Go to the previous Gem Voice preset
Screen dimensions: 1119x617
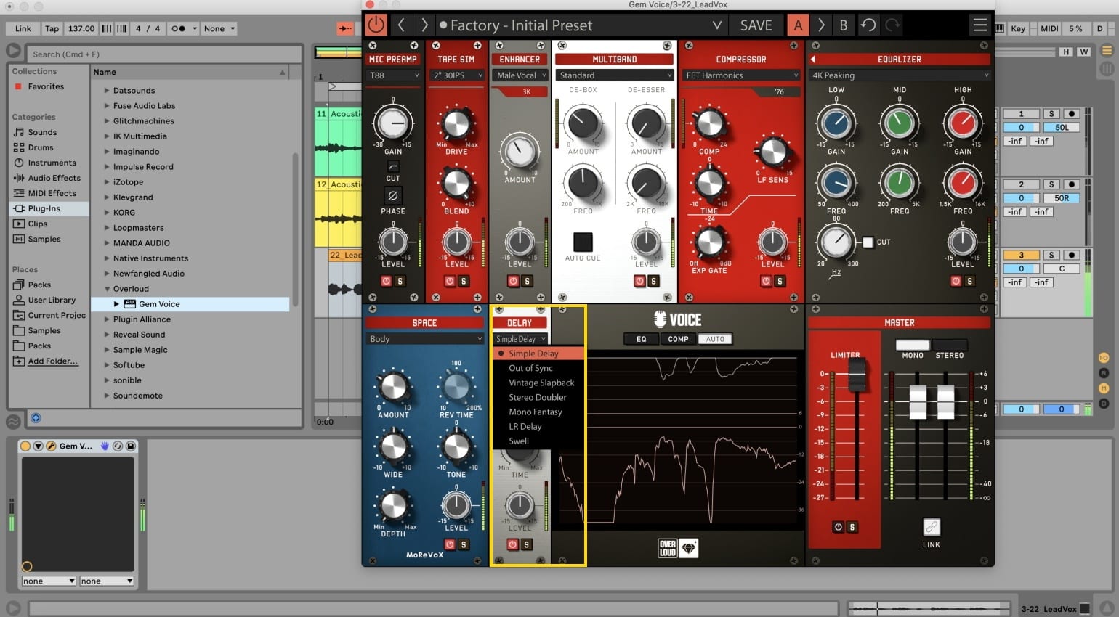pos(400,25)
